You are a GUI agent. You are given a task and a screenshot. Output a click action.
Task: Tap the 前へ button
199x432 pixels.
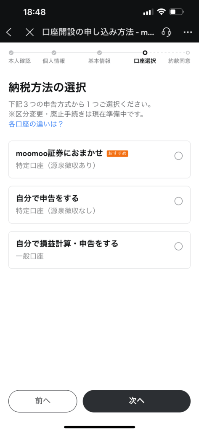point(43,401)
